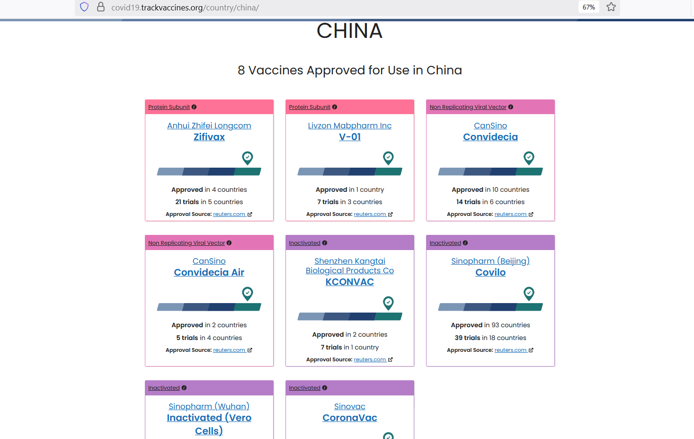Viewport: 694px width, 439px height.
Task: Open the site security padlock info
Action: [x=100, y=7]
